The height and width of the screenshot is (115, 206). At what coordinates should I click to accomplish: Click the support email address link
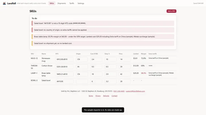[135, 91]
